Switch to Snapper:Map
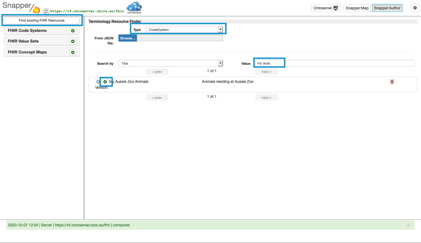The width and height of the screenshot is (421, 243). click(357, 8)
